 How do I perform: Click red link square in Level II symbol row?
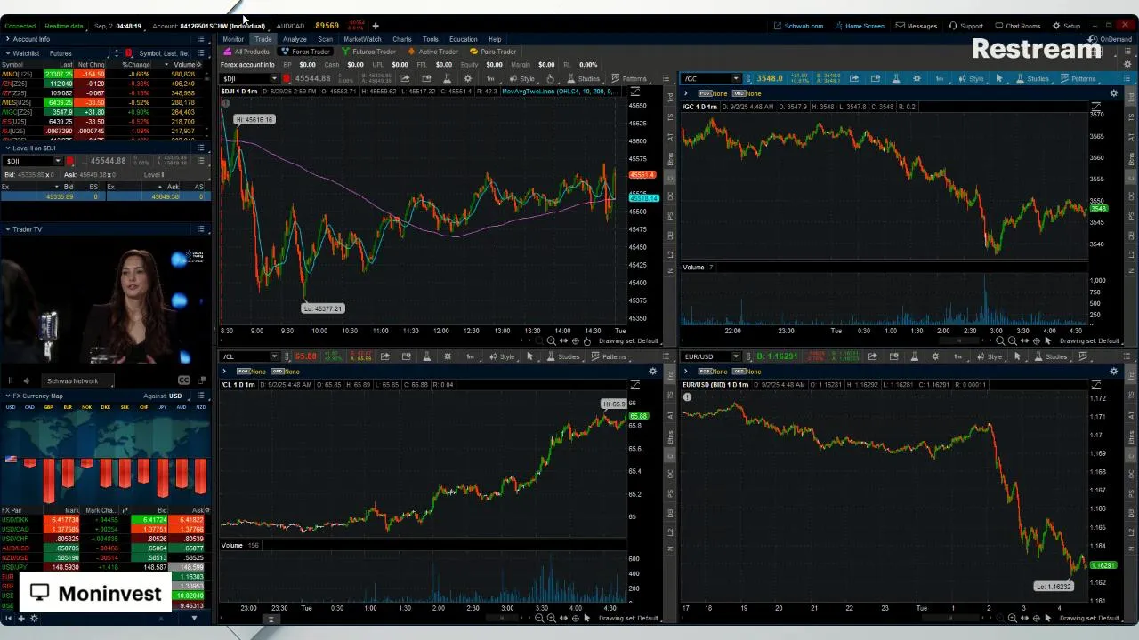(x=70, y=161)
